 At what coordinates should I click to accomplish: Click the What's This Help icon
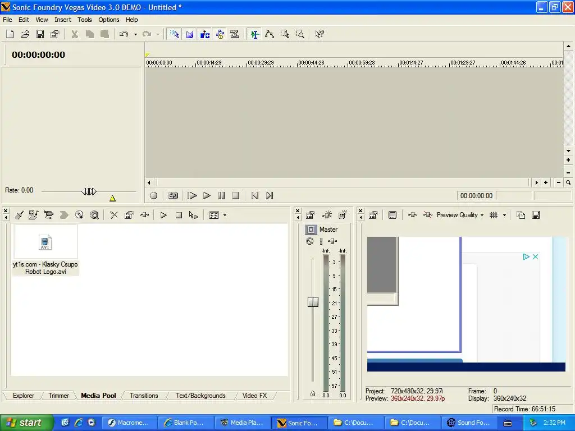[x=320, y=34]
